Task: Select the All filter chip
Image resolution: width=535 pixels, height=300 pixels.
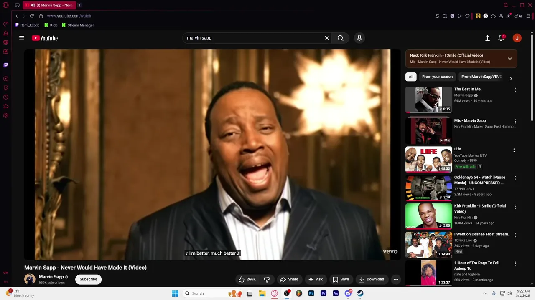Action: click(x=411, y=77)
